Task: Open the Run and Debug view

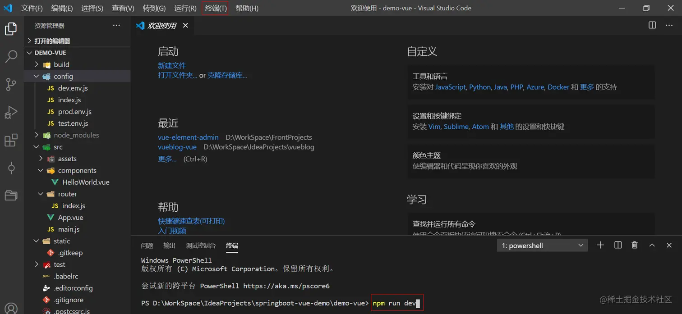Action: tap(11, 113)
